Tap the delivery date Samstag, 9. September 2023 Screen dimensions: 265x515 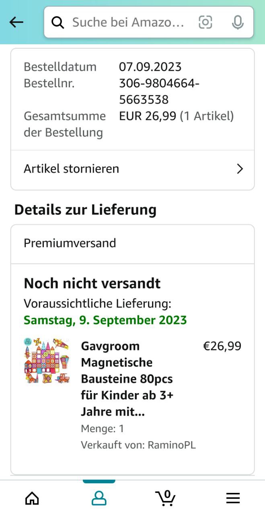(x=105, y=320)
